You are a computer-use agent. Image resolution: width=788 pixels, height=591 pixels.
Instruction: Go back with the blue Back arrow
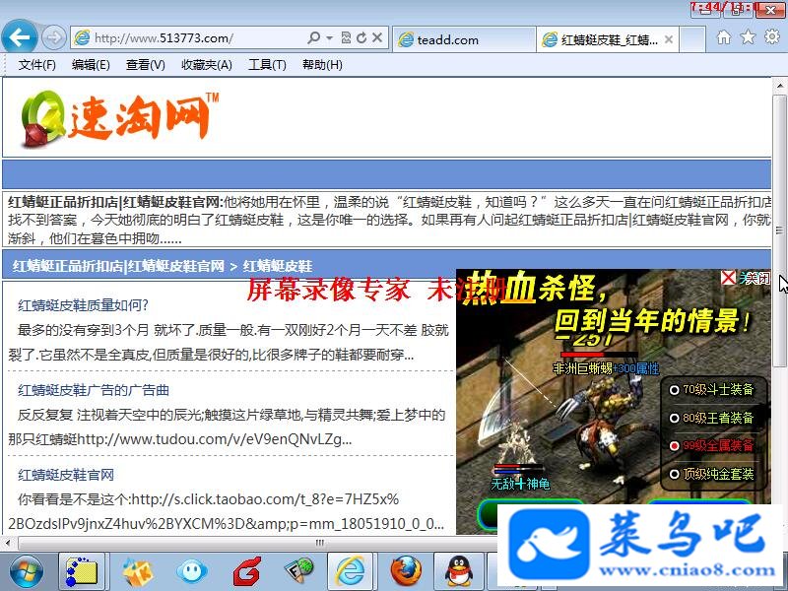click(x=19, y=37)
